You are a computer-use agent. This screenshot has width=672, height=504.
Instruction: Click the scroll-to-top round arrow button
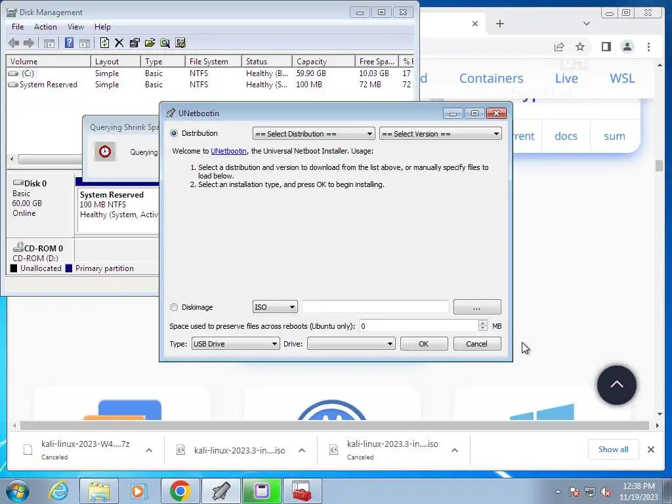click(x=617, y=385)
